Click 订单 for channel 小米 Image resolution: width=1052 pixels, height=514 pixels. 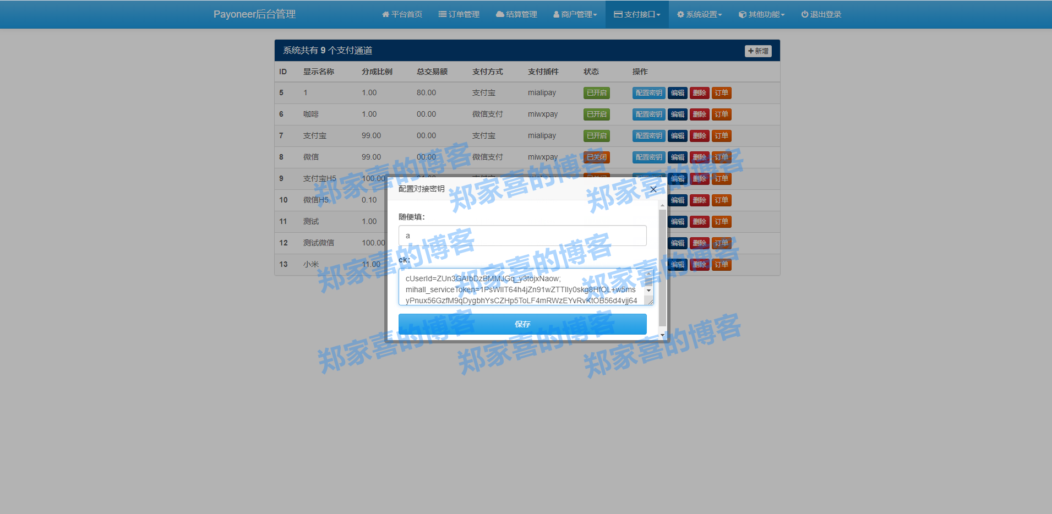click(x=721, y=265)
